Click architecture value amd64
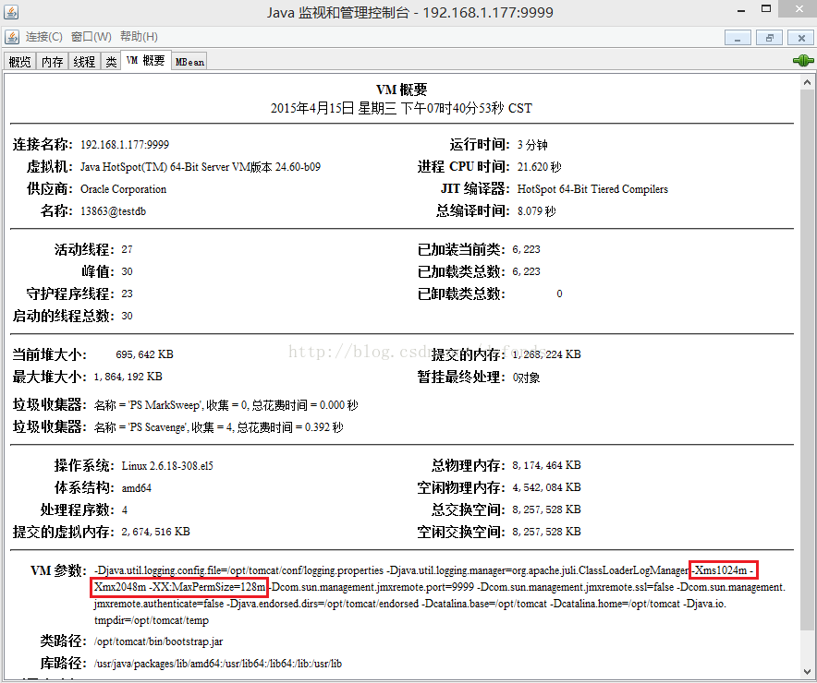Screen dimensions: 817x683 (137, 488)
